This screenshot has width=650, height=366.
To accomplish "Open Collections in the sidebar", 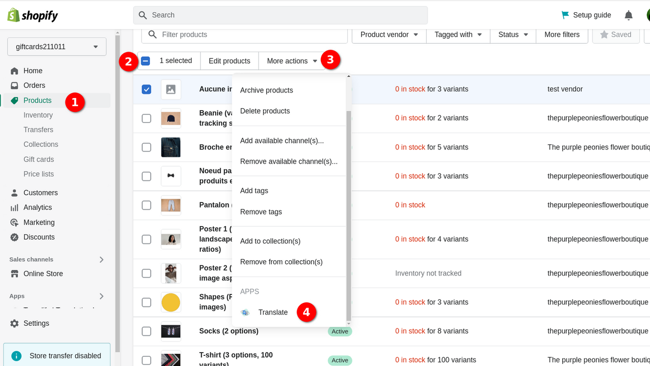I will [x=41, y=144].
